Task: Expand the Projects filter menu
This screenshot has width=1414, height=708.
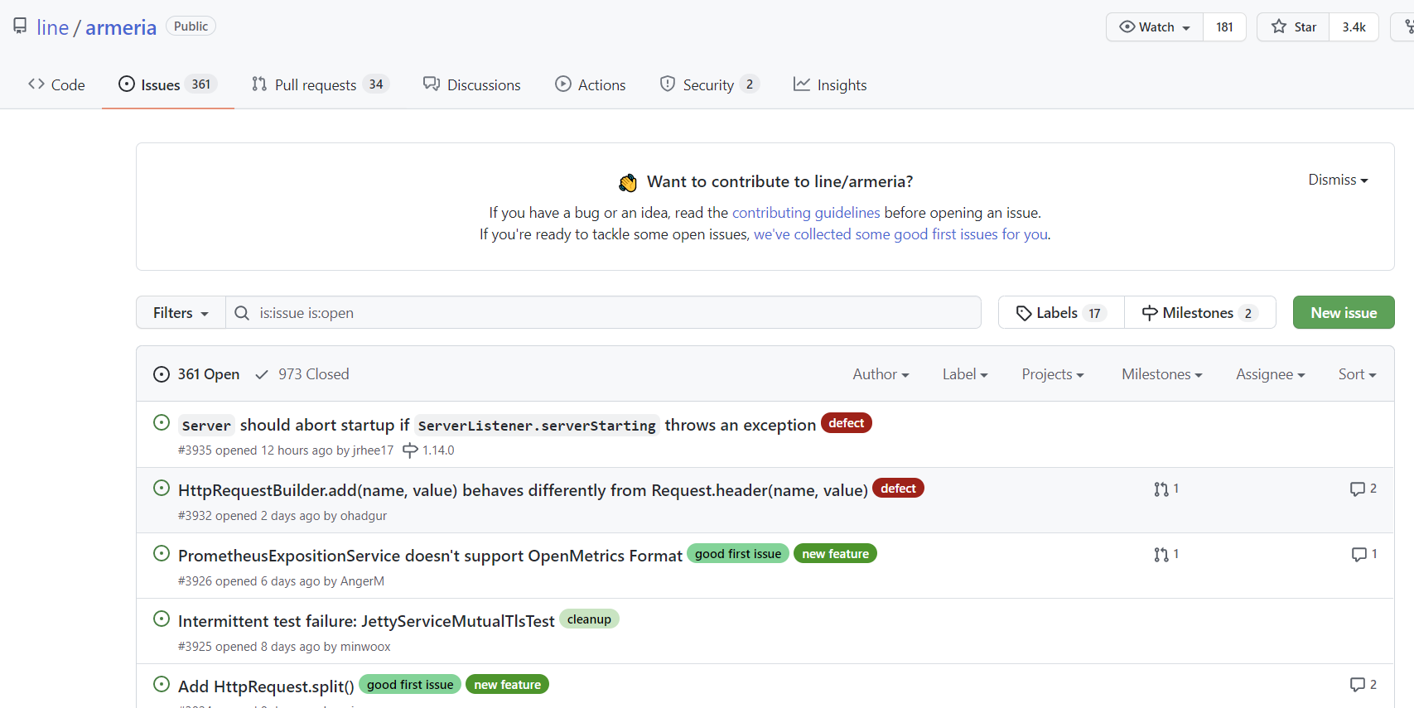Action: tap(1052, 374)
